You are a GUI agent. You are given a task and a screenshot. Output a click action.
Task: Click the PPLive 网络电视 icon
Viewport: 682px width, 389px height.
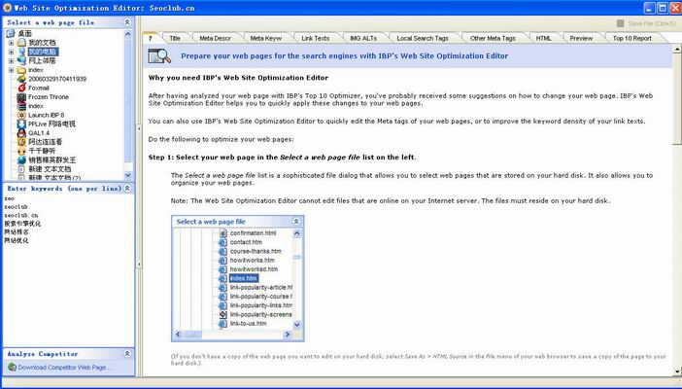pos(21,124)
